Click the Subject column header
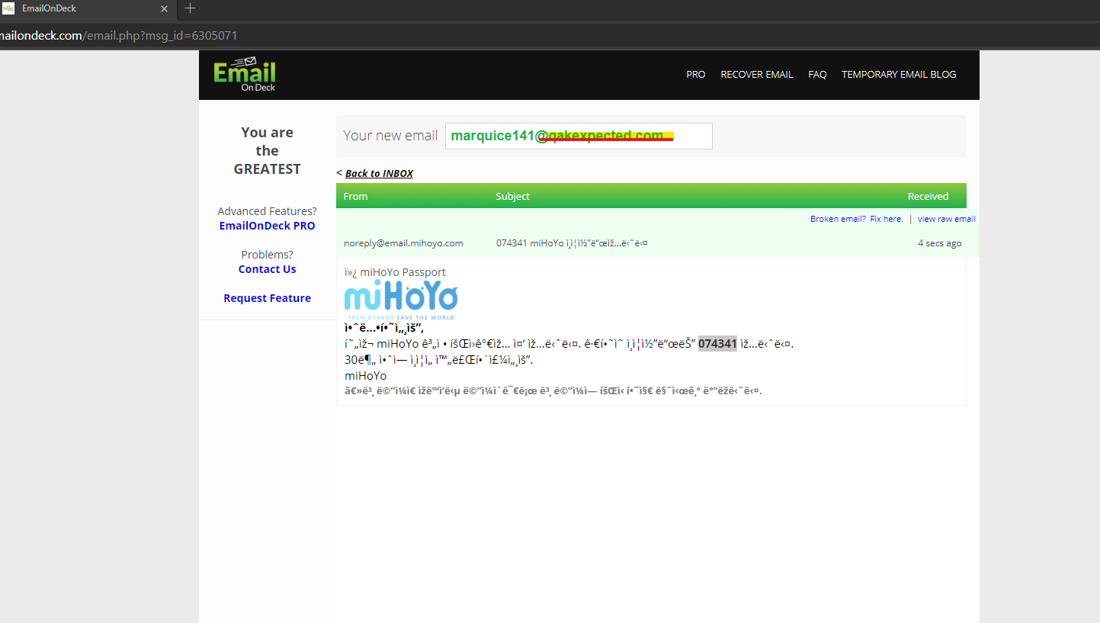The image size is (1100, 623). pos(513,196)
